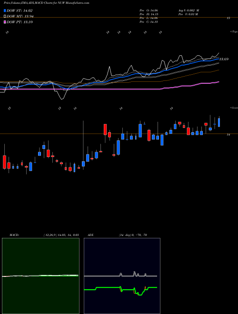Viewport: 238px width, 314px height.
Task: Click the ADX panel heading
Action: (90, 235)
